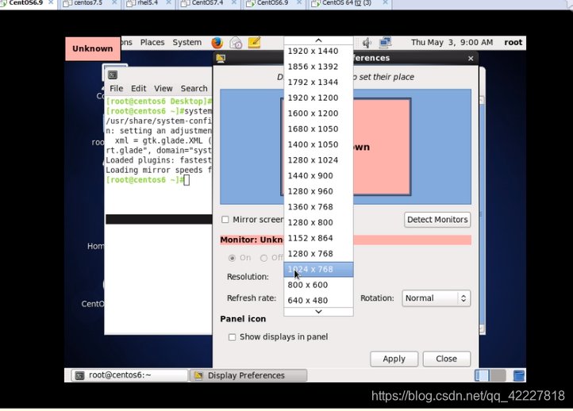Close the rhel5.4 VM tab

pos(168,2)
